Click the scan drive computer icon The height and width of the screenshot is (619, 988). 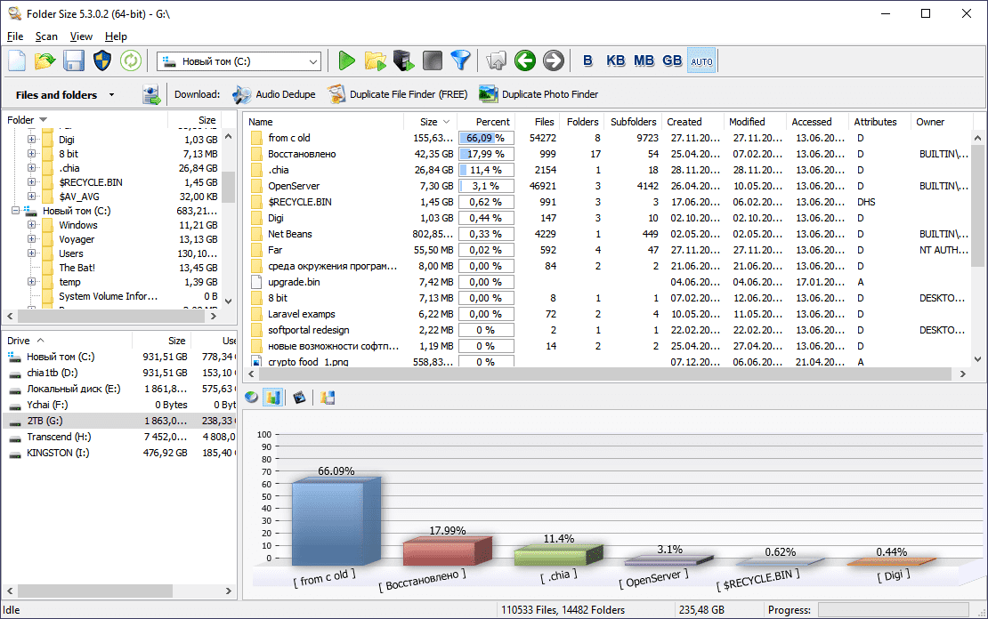point(404,61)
